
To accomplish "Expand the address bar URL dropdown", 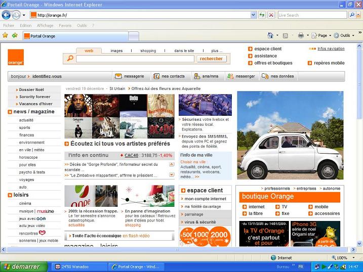I will 253,15.
